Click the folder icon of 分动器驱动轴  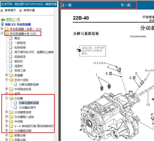pyautogui.click(x=11, y=130)
